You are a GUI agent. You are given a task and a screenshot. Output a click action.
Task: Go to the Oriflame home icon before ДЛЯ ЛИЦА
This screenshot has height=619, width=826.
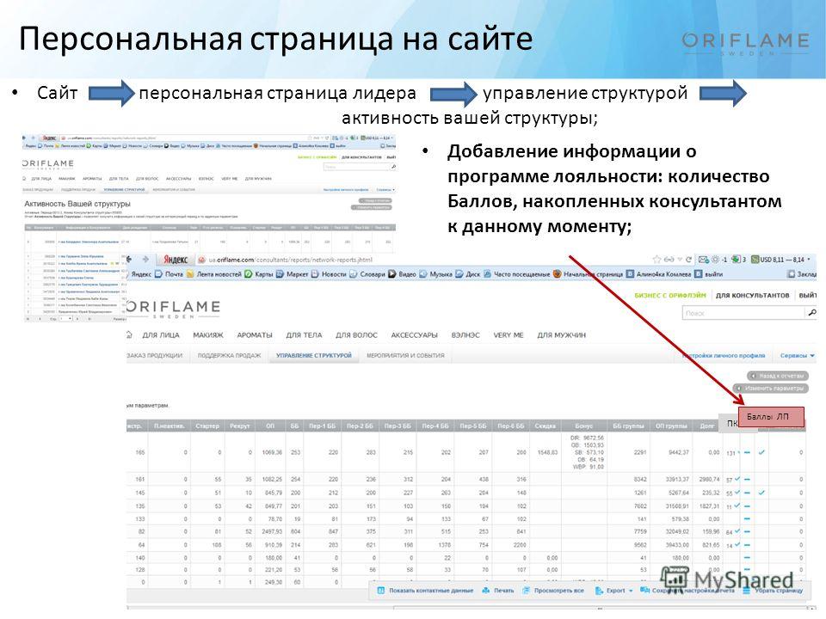(x=129, y=334)
